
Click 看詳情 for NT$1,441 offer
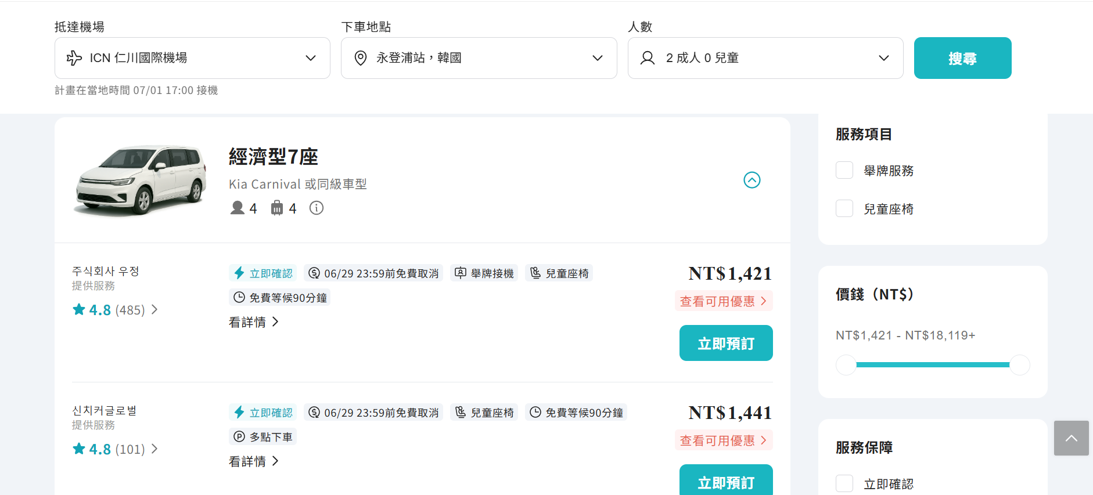(x=254, y=461)
